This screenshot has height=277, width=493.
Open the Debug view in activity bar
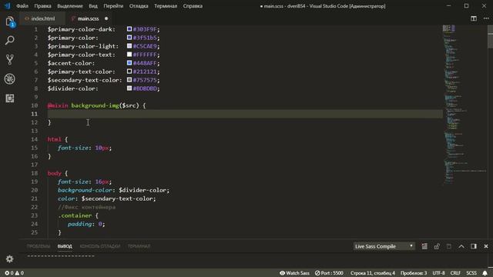pos(10,78)
